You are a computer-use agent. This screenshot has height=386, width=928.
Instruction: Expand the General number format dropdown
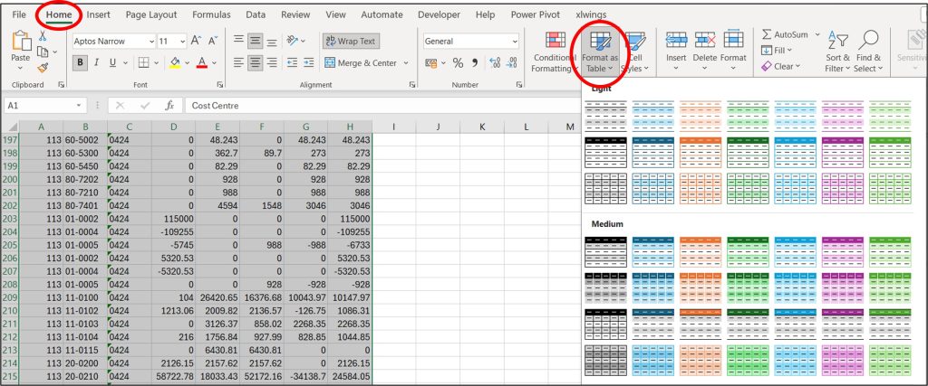[x=515, y=41]
